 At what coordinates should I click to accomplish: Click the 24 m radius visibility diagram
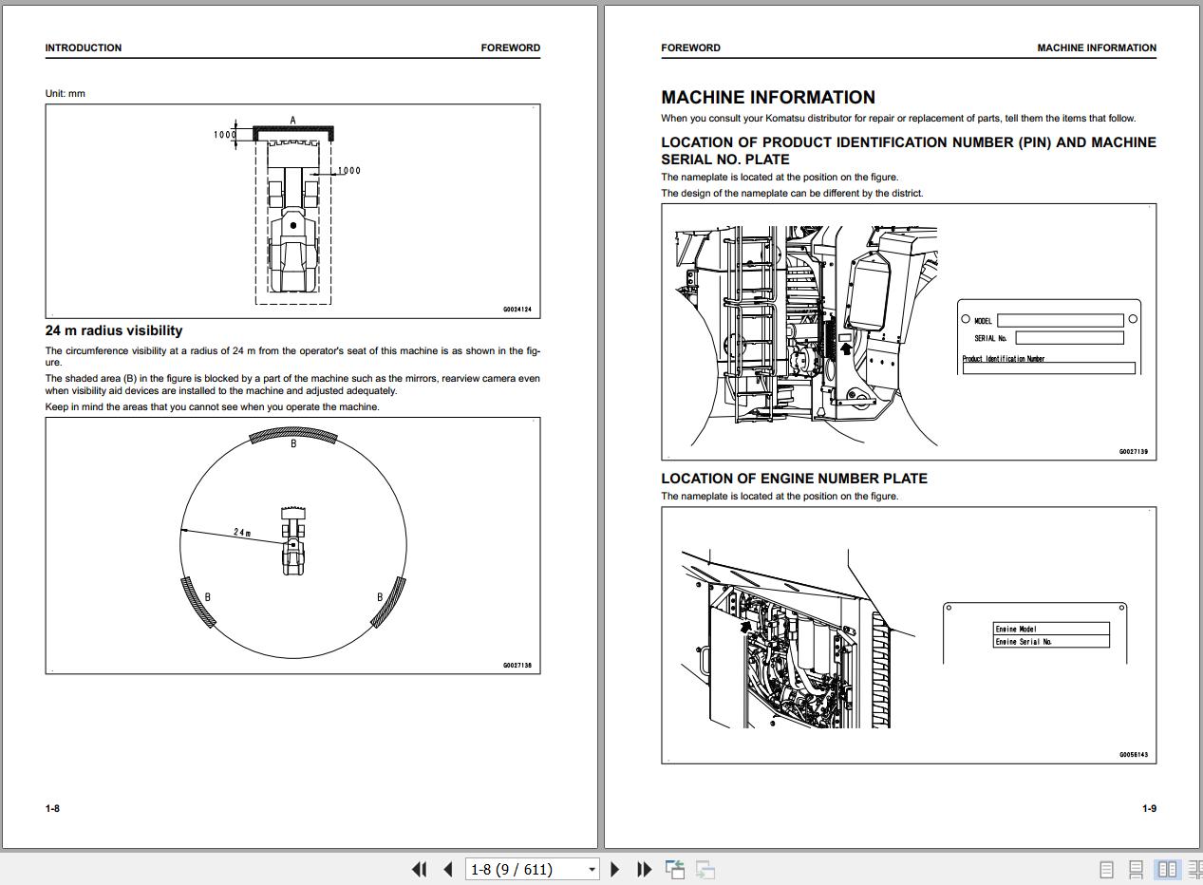[x=292, y=545]
